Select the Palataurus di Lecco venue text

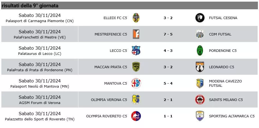point(40,54)
